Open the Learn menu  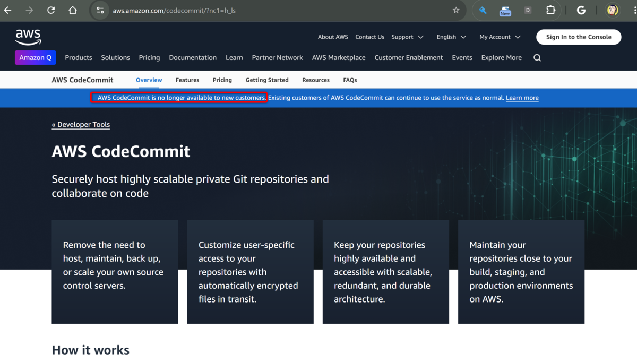pos(234,58)
